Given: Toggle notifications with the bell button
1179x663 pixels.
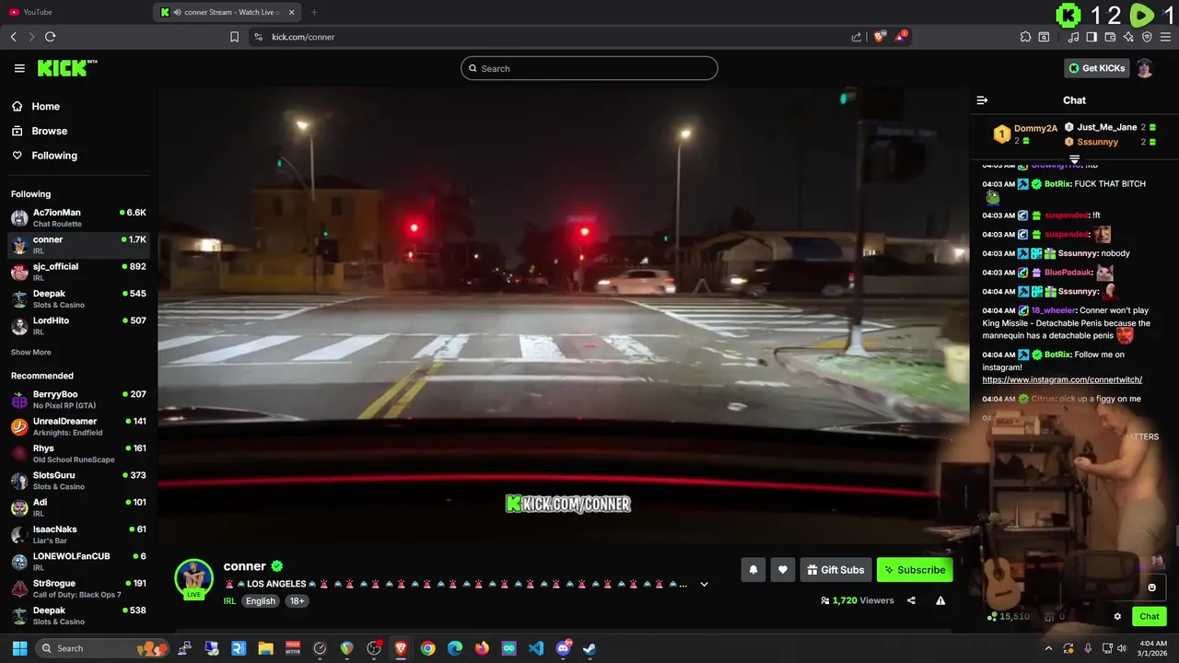Looking at the screenshot, I should pyautogui.click(x=753, y=570).
